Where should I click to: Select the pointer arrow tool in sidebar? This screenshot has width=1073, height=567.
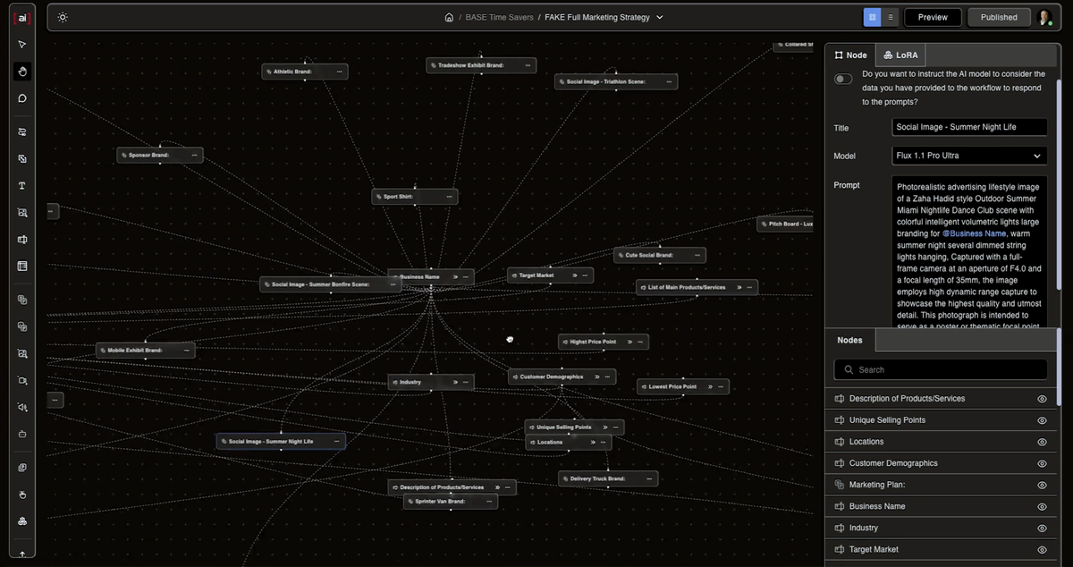point(22,45)
